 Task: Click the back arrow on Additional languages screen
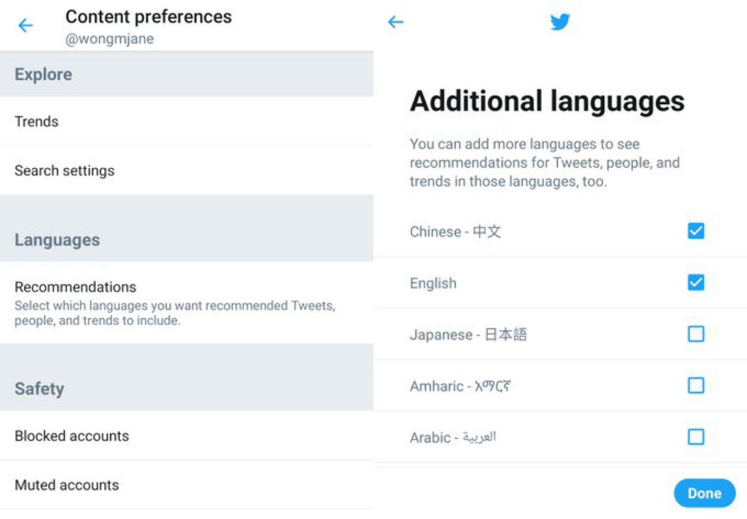pyautogui.click(x=396, y=22)
